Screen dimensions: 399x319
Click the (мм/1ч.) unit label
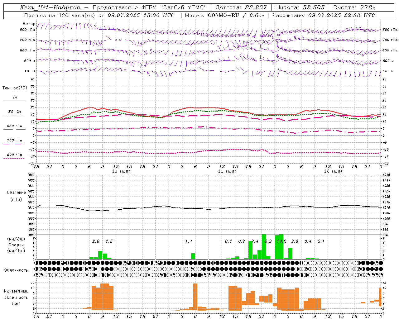[x=16, y=251]
